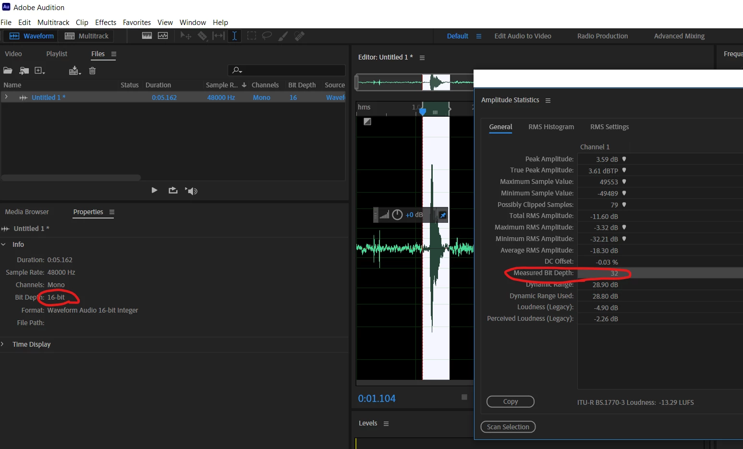Screen dimensions: 743x449
Task: Click the trash Close Files icon
Action: tap(92, 71)
